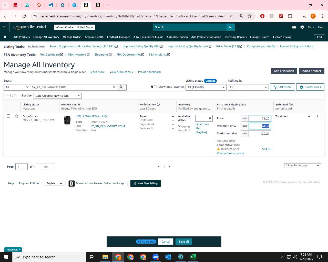The width and height of the screenshot is (328, 262).
Task: Open the browser downloads icon
Action: coord(304,16)
